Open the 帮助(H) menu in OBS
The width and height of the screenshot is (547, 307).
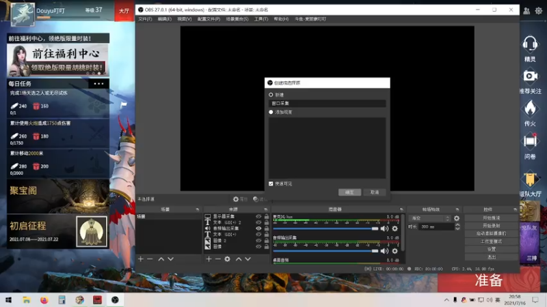coord(281,19)
